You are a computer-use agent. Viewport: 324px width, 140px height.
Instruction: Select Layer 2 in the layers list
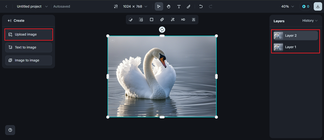point(295,36)
